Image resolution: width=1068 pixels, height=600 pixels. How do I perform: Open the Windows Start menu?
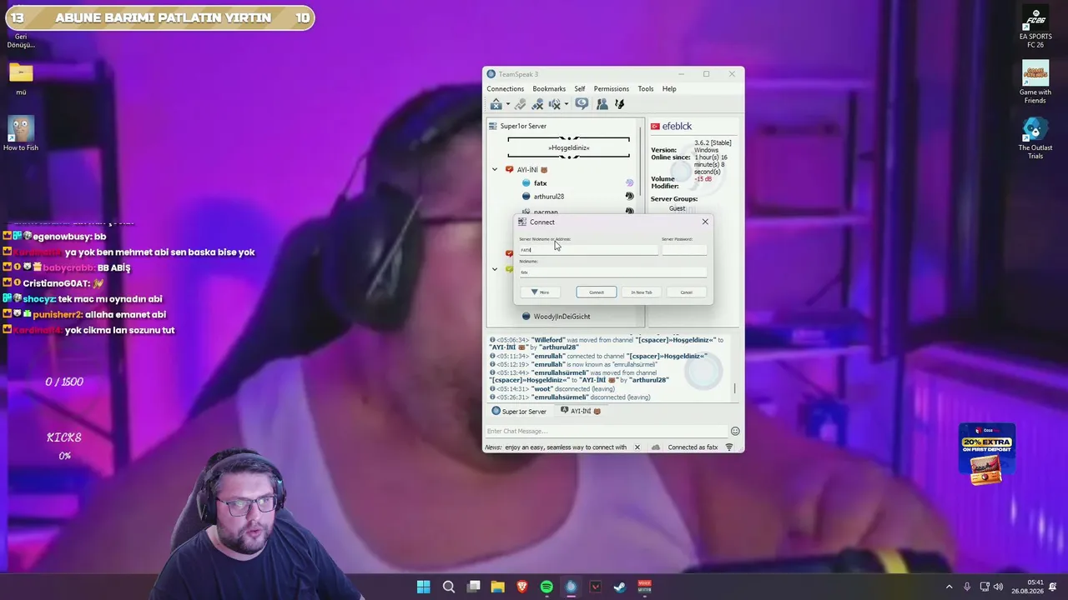coord(423,587)
